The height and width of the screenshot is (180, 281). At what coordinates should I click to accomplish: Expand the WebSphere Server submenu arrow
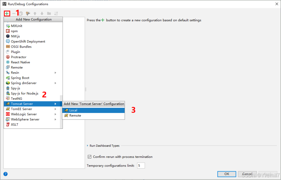point(55,119)
